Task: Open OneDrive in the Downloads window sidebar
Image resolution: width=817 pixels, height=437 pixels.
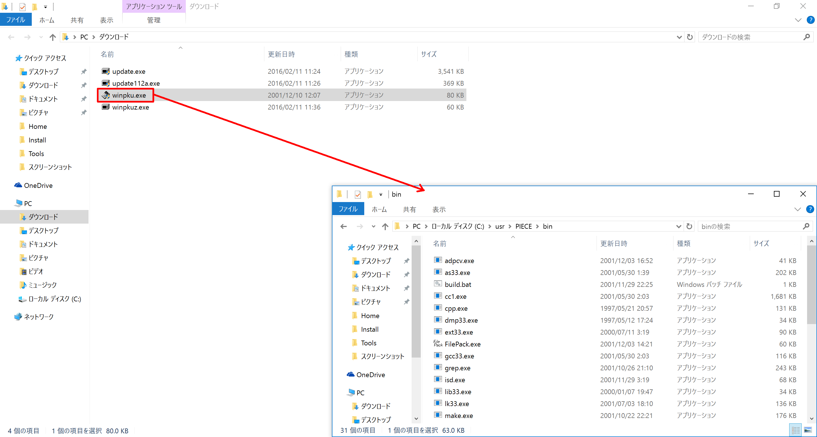Action: [x=38, y=185]
